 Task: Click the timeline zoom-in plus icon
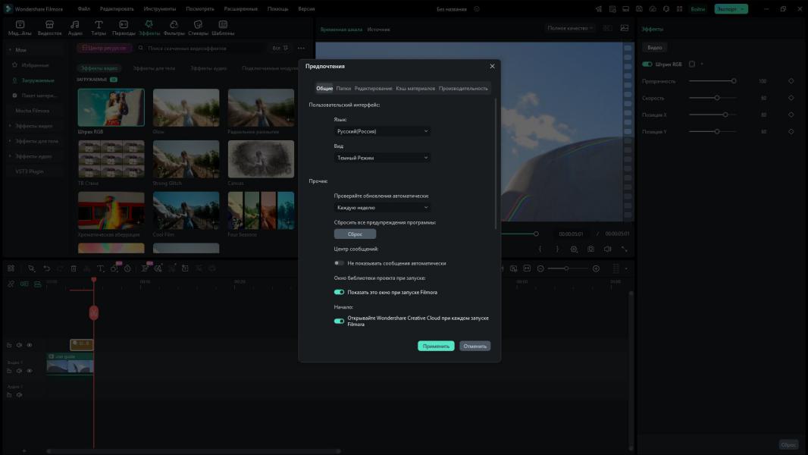coord(596,268)
